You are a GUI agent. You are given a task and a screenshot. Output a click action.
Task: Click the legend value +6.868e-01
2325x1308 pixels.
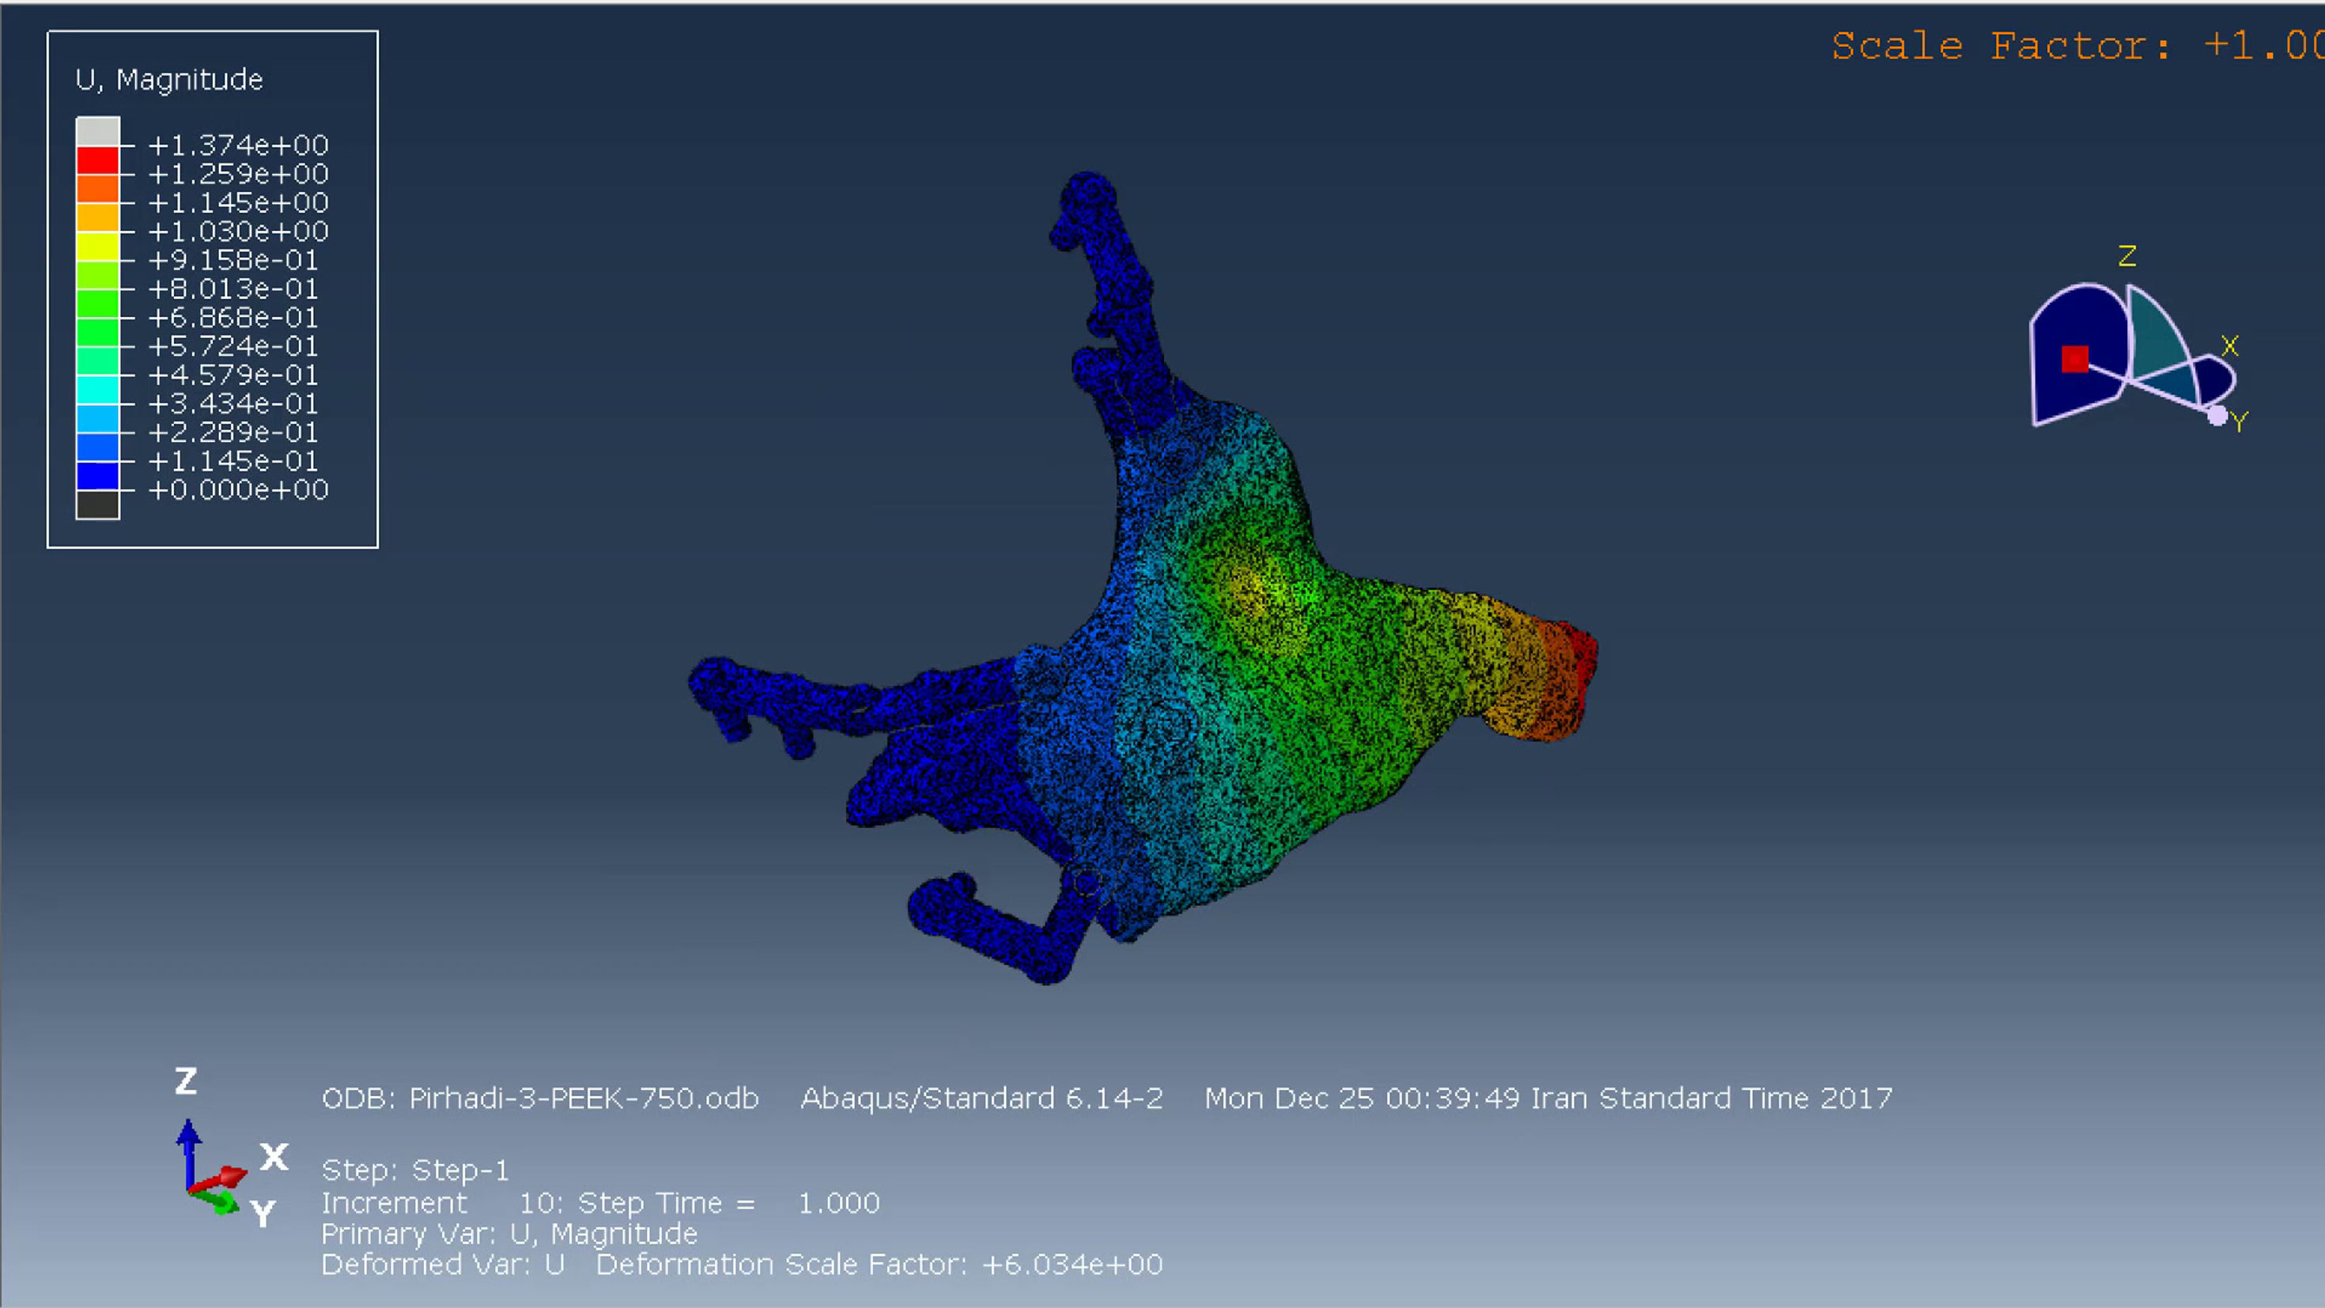coord(232,318)
